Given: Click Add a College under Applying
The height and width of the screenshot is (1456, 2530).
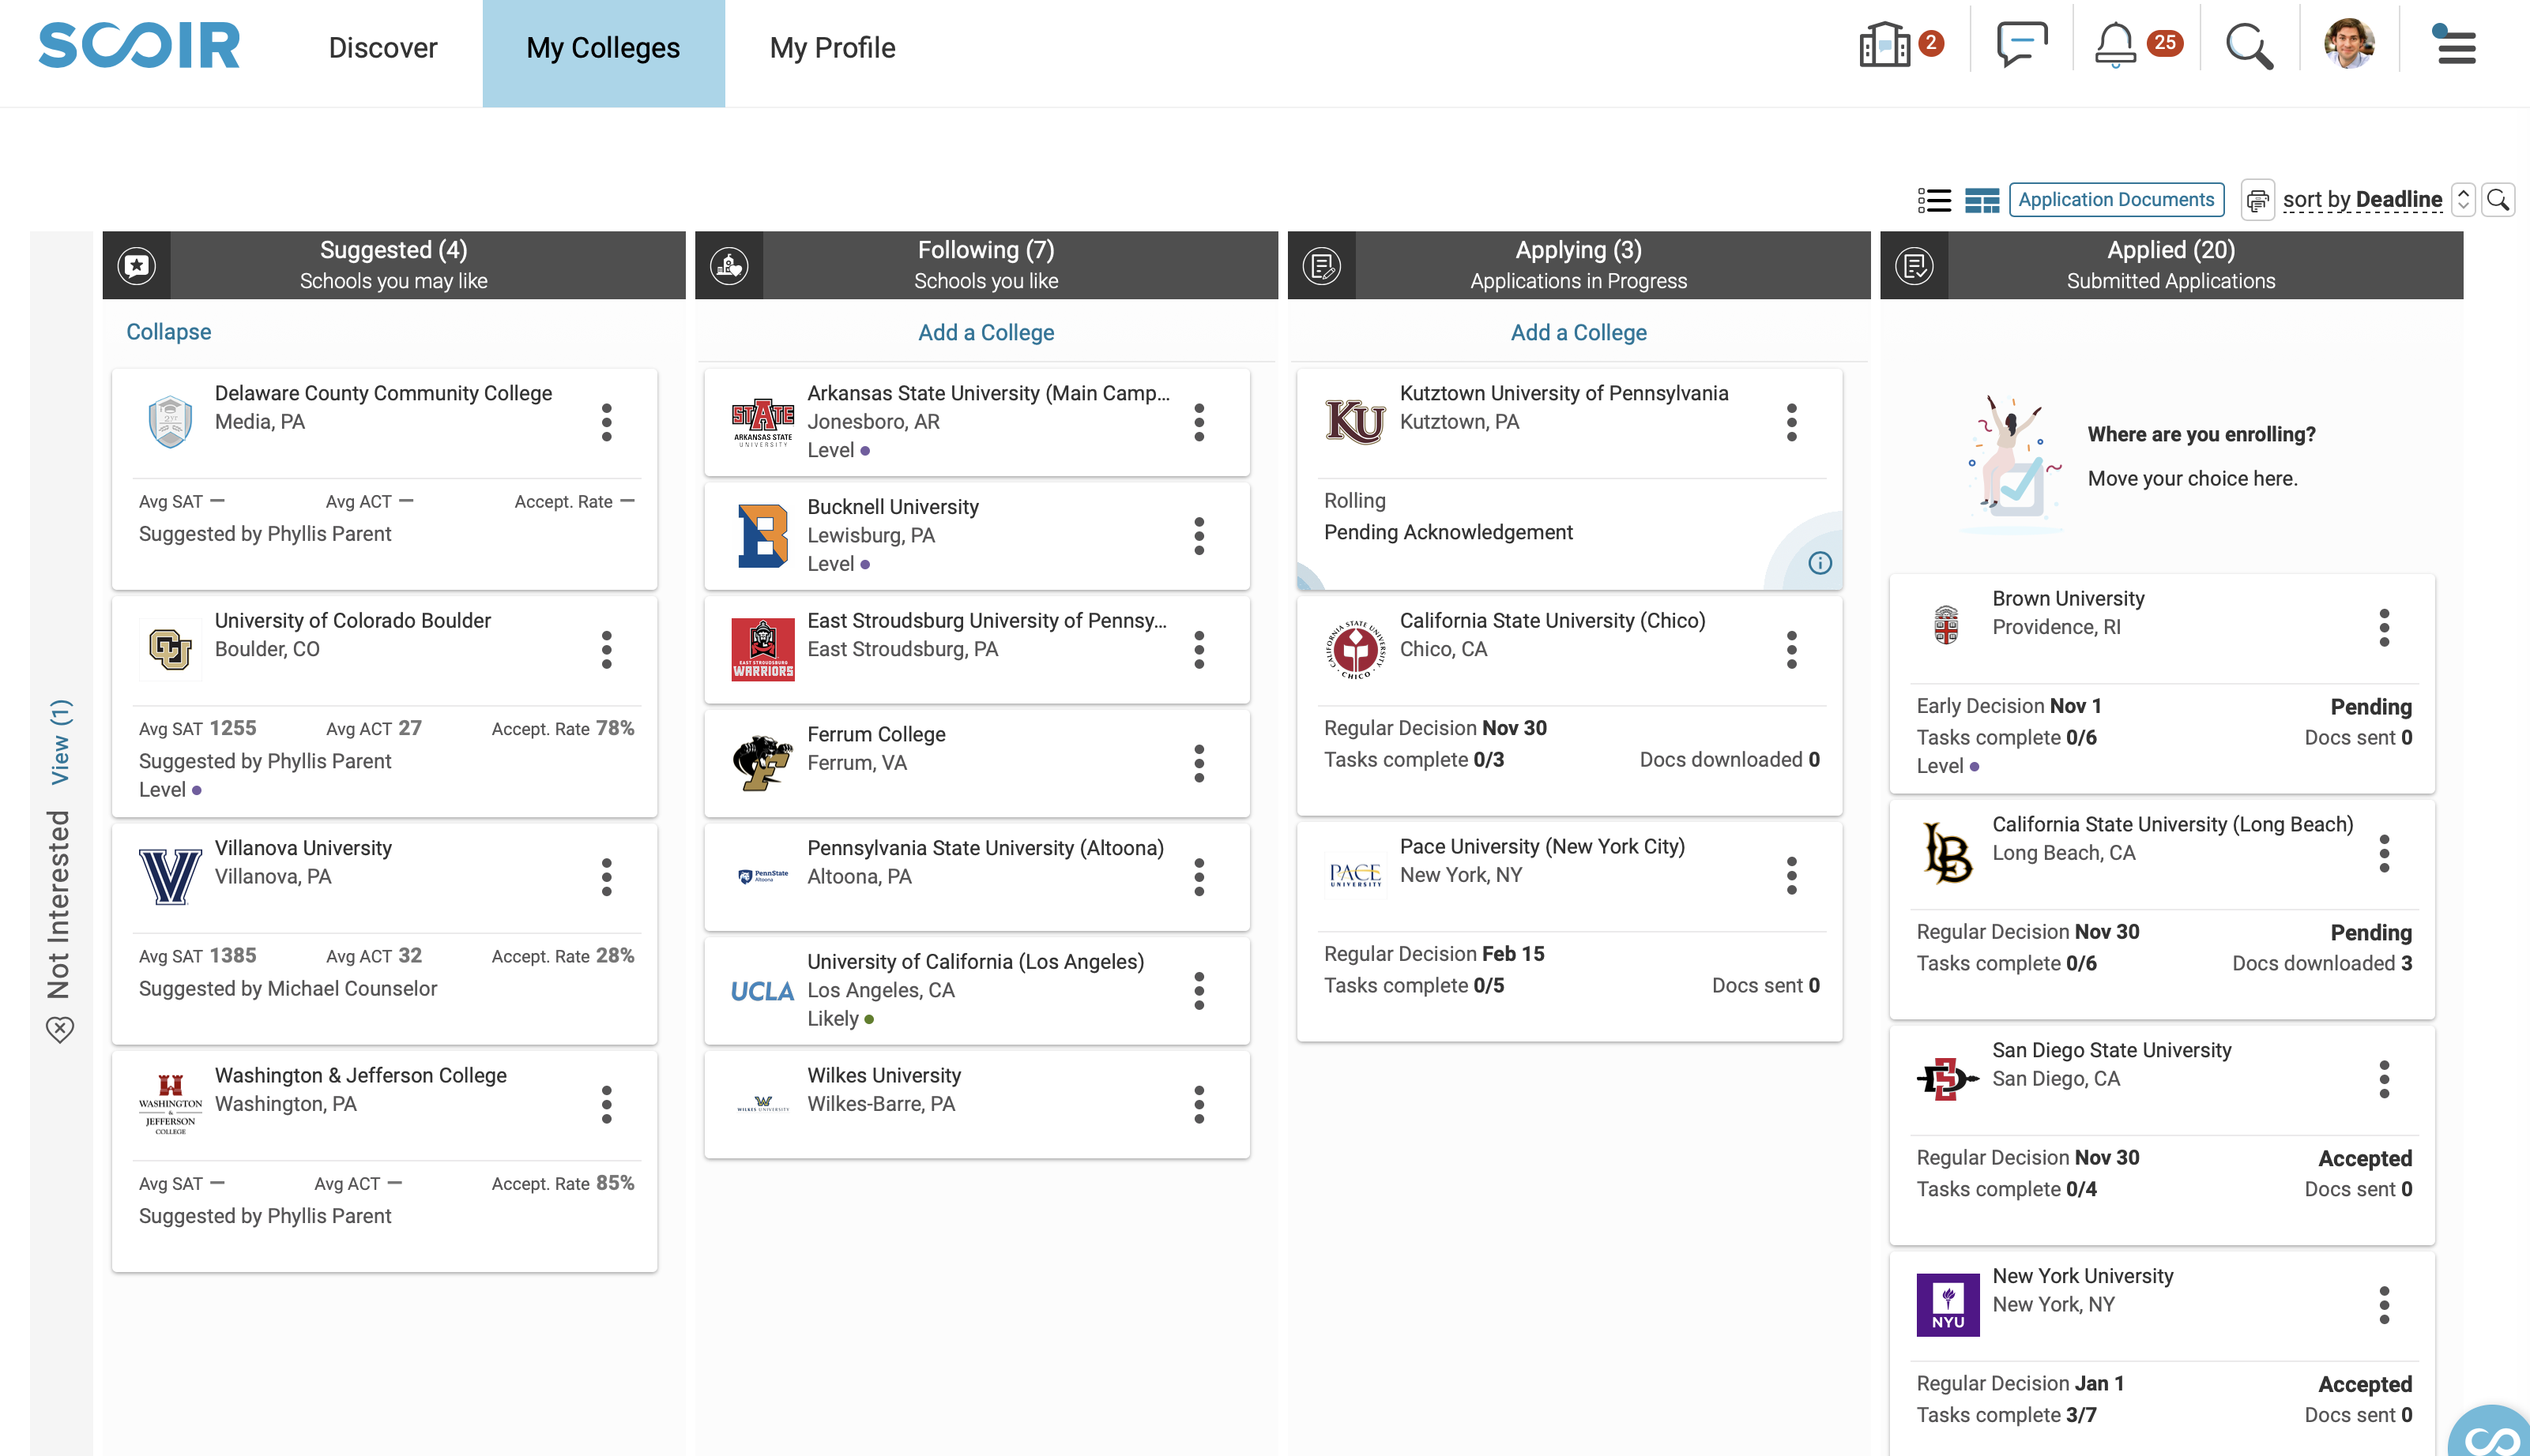Looking at the screenshot, I should coord(1579,333).
